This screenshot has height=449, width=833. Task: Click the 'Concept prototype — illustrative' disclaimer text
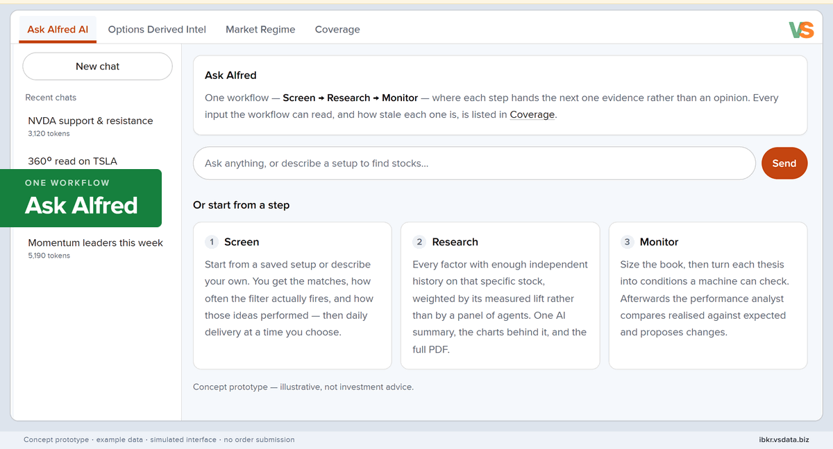(303, 387)
